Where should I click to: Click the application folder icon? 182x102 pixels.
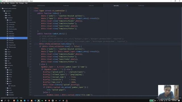(5, 11)
